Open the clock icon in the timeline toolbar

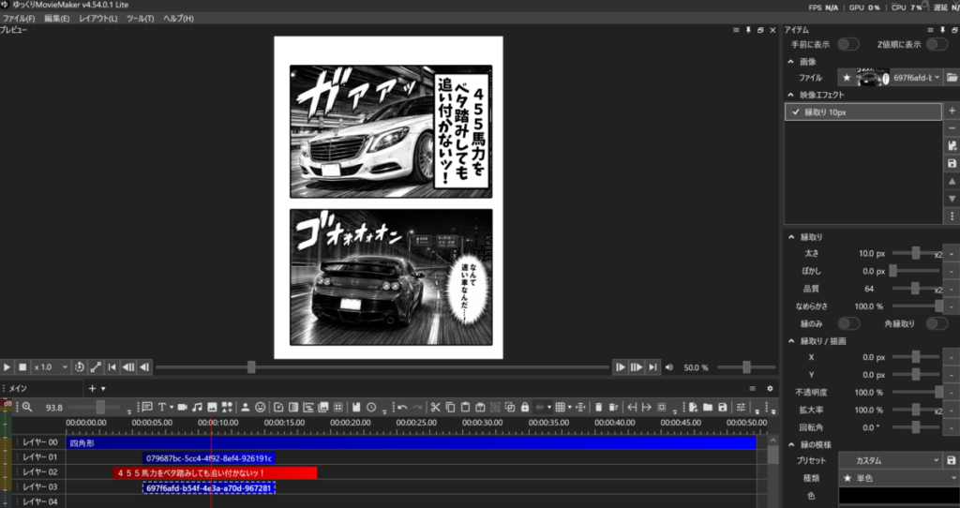[x=371, y=407]
